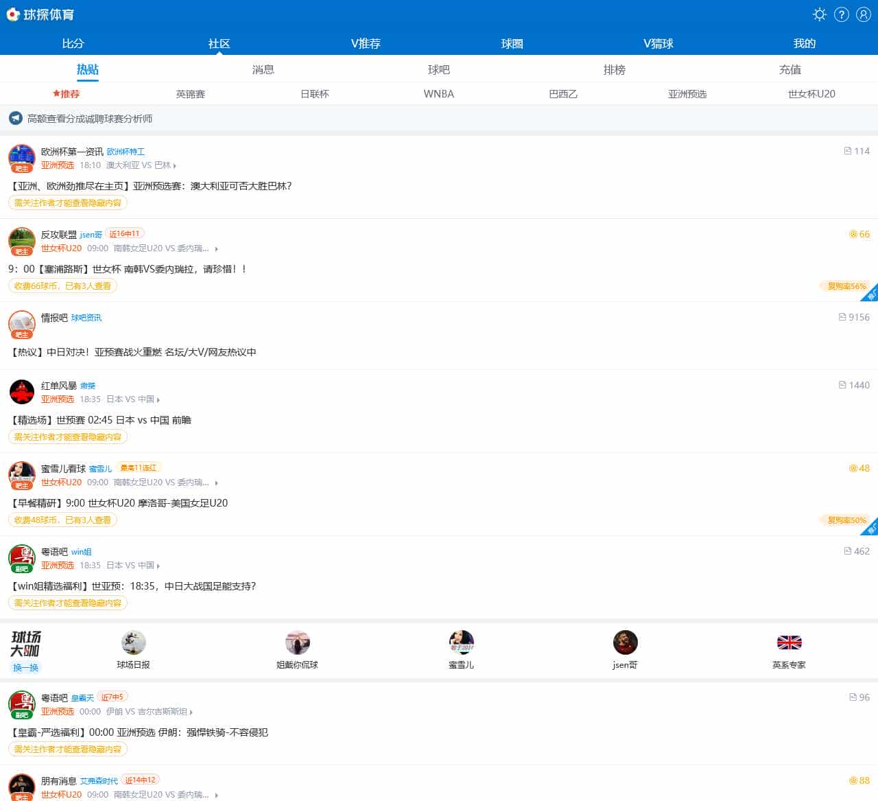Screen dimensions: 878x801
Task: Select the 英锦赛 category filter
Action: tap(190, 94)
